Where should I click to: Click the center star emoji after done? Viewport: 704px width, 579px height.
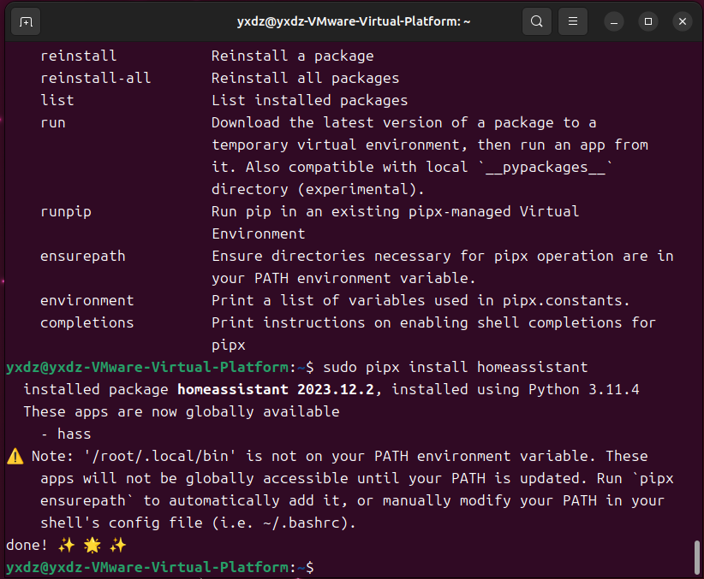[x=92, y=545]
